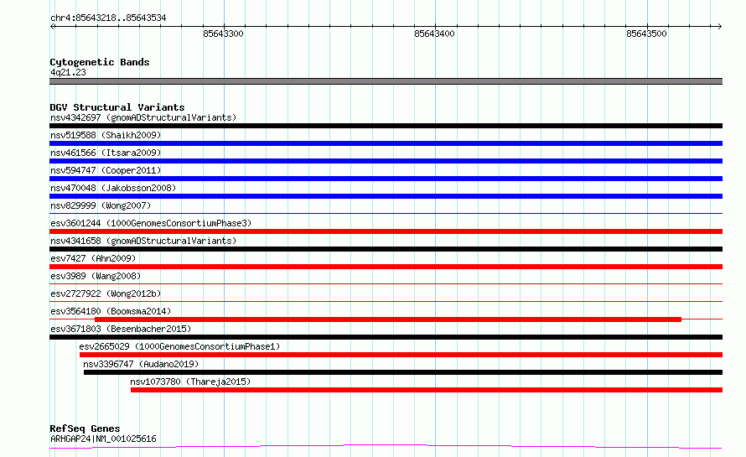Click the nsv4342697 gnomADStructuralVariants label
The width and height of the screenshot is (746, 457).
[143, 117]
